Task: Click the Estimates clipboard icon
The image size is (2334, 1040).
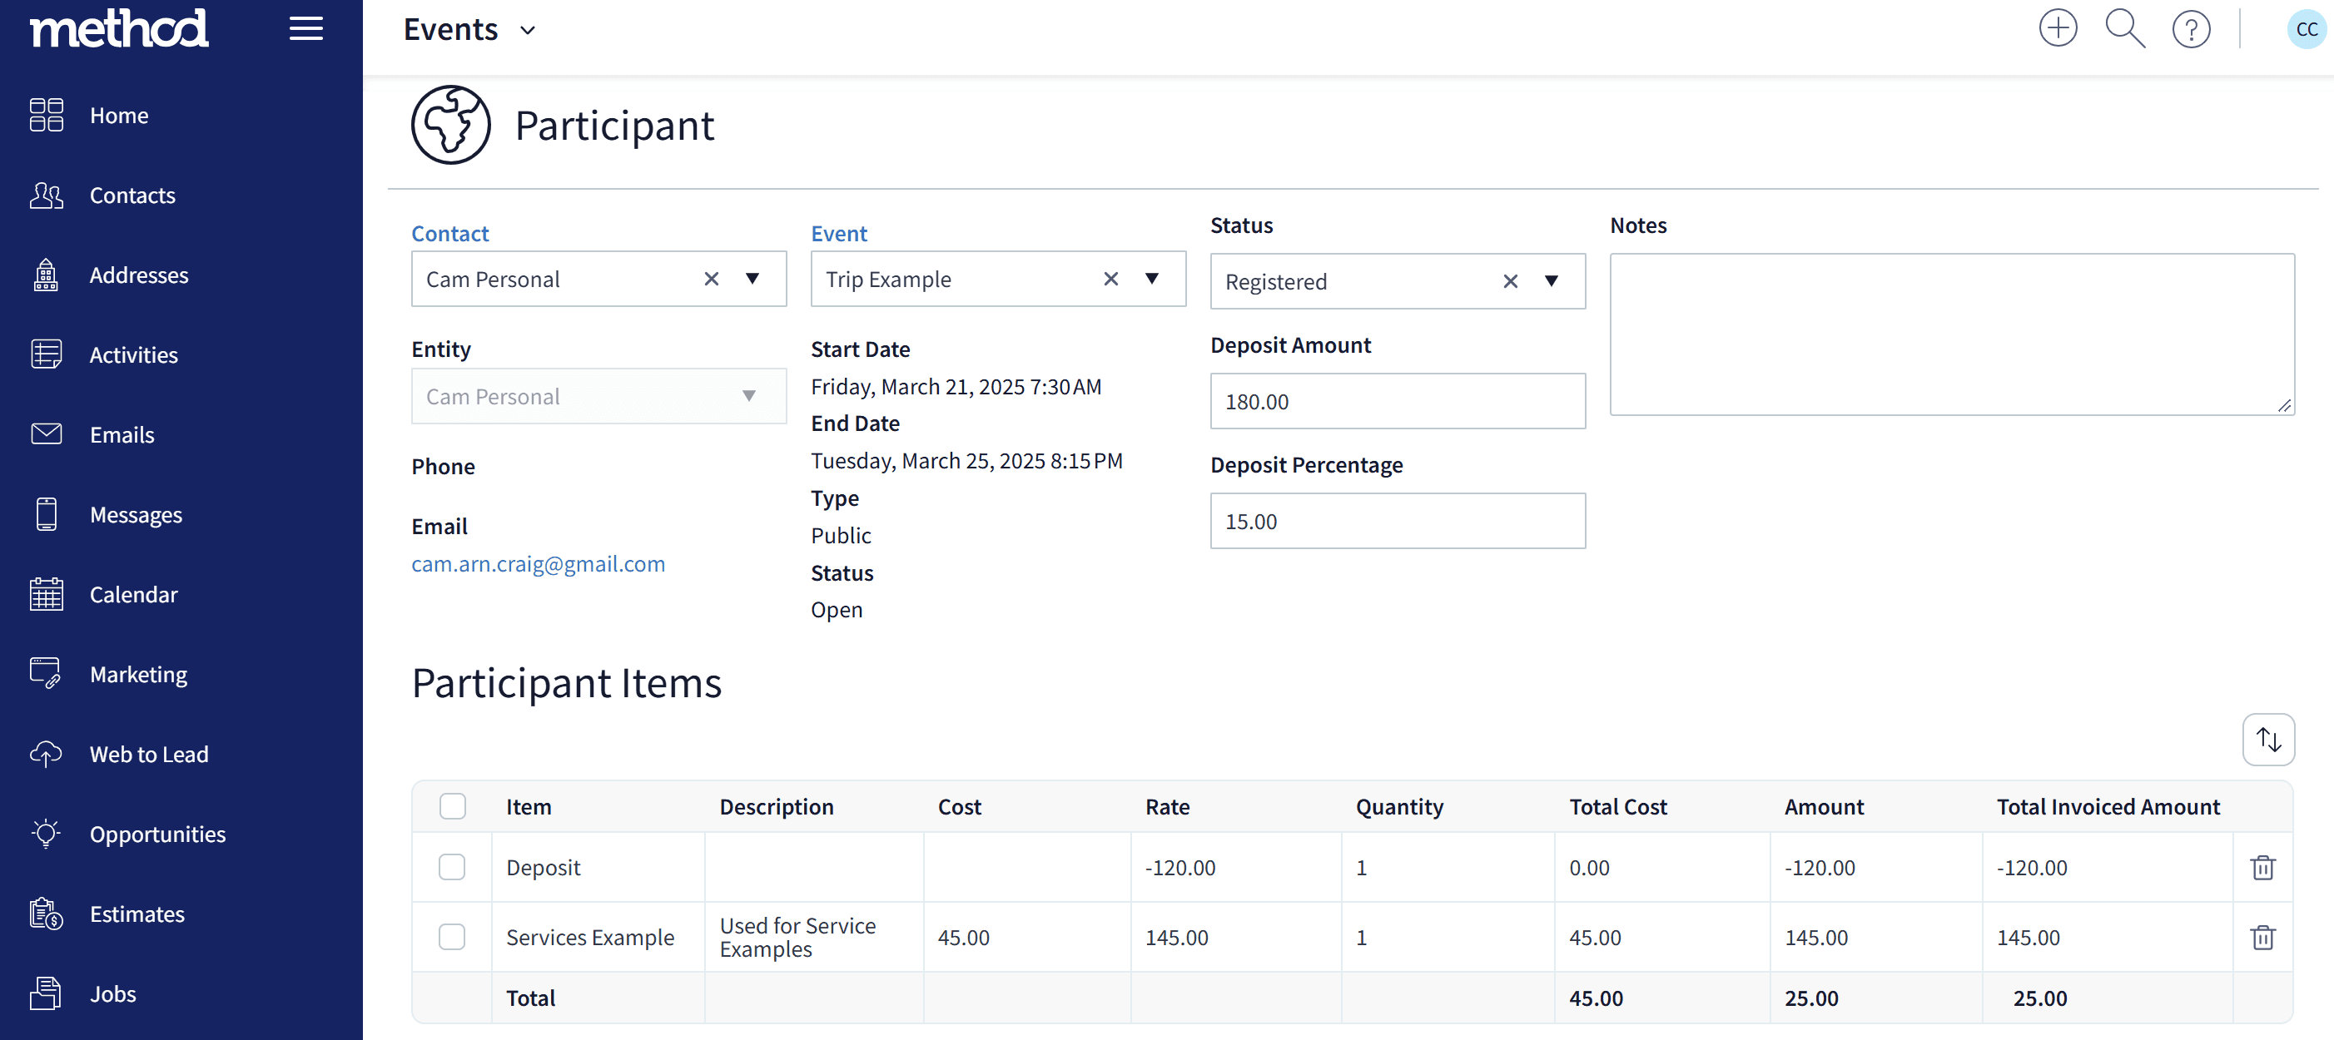Action: pos(47,914)
